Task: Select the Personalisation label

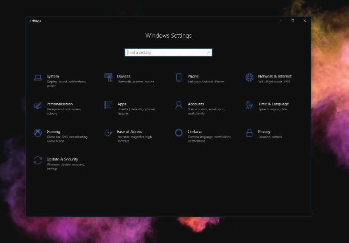Action: point(59,104)
